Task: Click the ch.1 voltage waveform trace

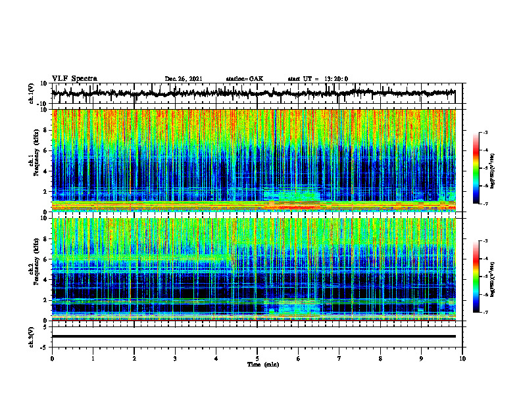Action: [x=253, y=93]
